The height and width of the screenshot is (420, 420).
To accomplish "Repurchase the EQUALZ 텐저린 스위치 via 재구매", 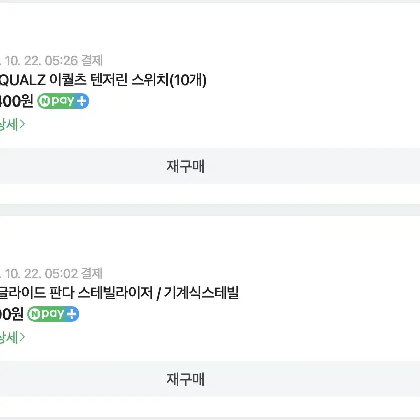I will point(210,166).
